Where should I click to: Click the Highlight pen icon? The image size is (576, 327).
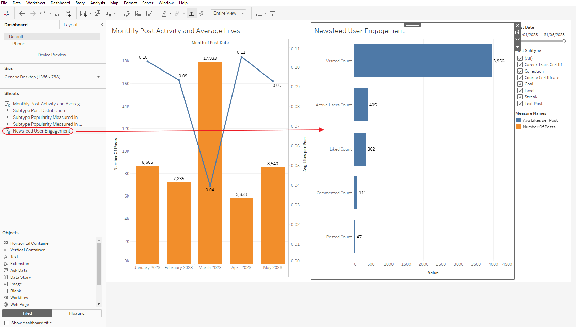(164, 13)
